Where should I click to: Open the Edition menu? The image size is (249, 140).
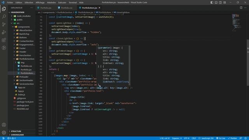tap(19, 2)
